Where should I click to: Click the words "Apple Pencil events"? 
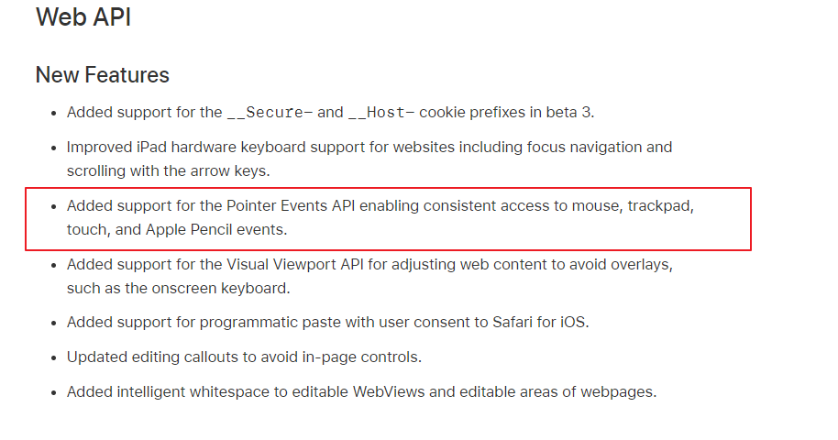(x=215, y=230)
